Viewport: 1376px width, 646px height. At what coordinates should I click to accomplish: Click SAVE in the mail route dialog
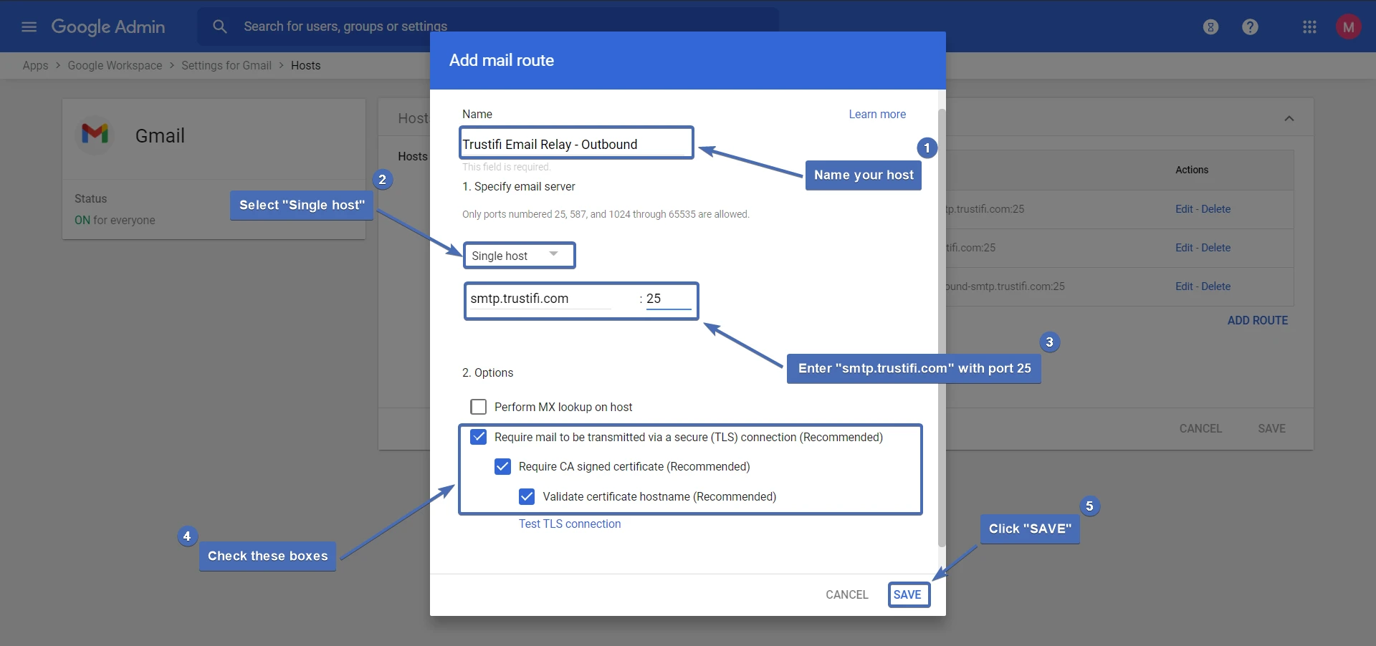pos(907,594)
